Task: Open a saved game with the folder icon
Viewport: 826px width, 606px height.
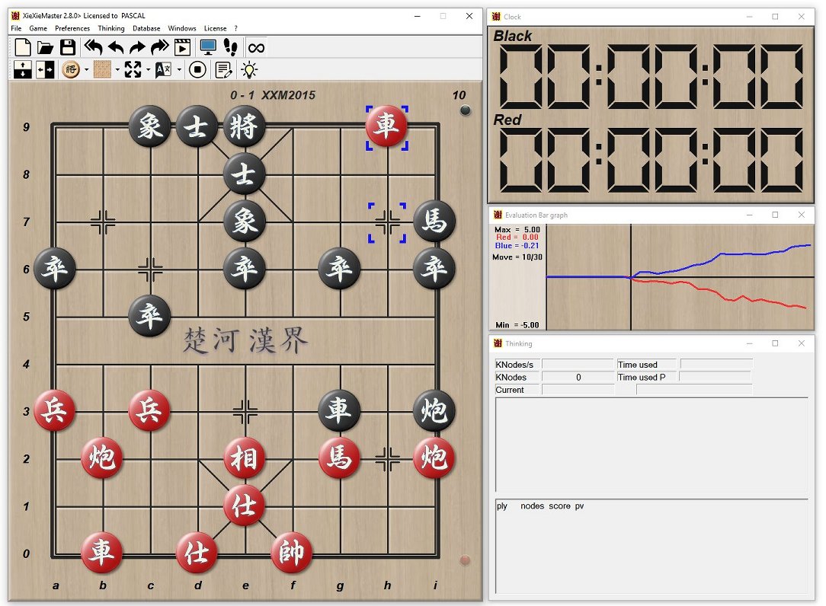Action: pos(45,47)
